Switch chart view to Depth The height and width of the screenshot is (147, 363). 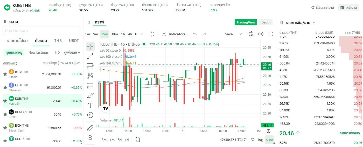[266, 22]
